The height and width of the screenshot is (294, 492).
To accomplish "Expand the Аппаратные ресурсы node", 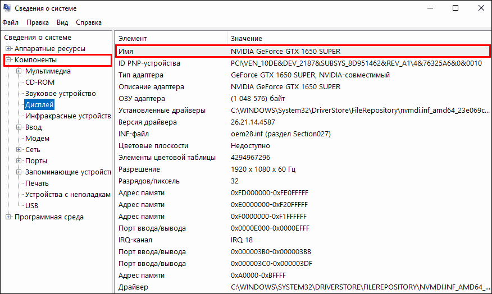I will (x=8, y=49).
